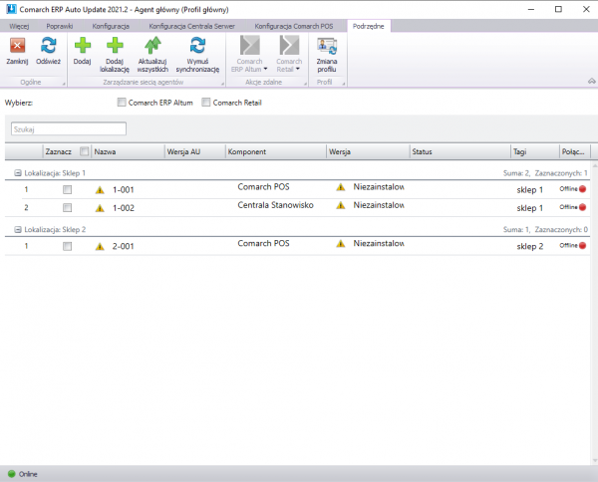
Task: Switch to the Poprawki tab
Action: pos(60,26)
